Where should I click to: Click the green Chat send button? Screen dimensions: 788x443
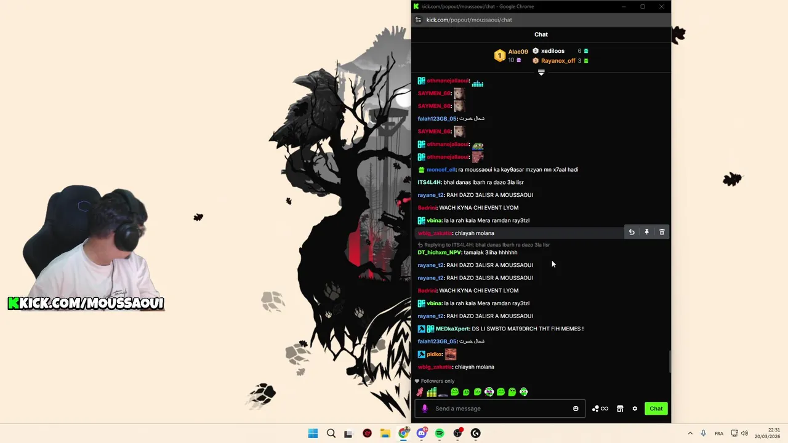pyautogui.click(x=656, y=409)
